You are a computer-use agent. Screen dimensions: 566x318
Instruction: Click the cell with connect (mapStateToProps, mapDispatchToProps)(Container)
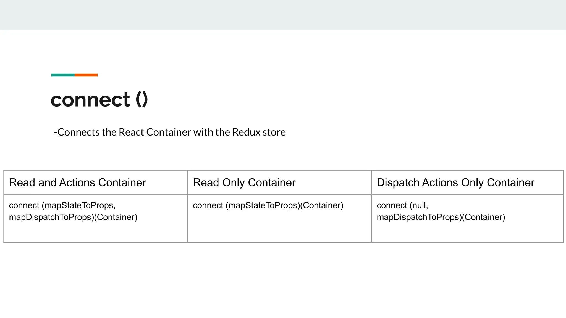[x=96, y=218]
